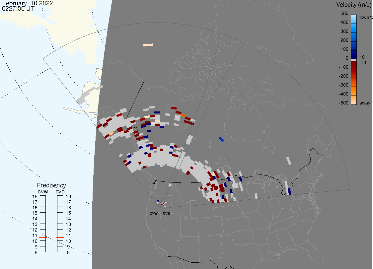Click the cvw radar label on the map
373x269 pixels.
154,213
